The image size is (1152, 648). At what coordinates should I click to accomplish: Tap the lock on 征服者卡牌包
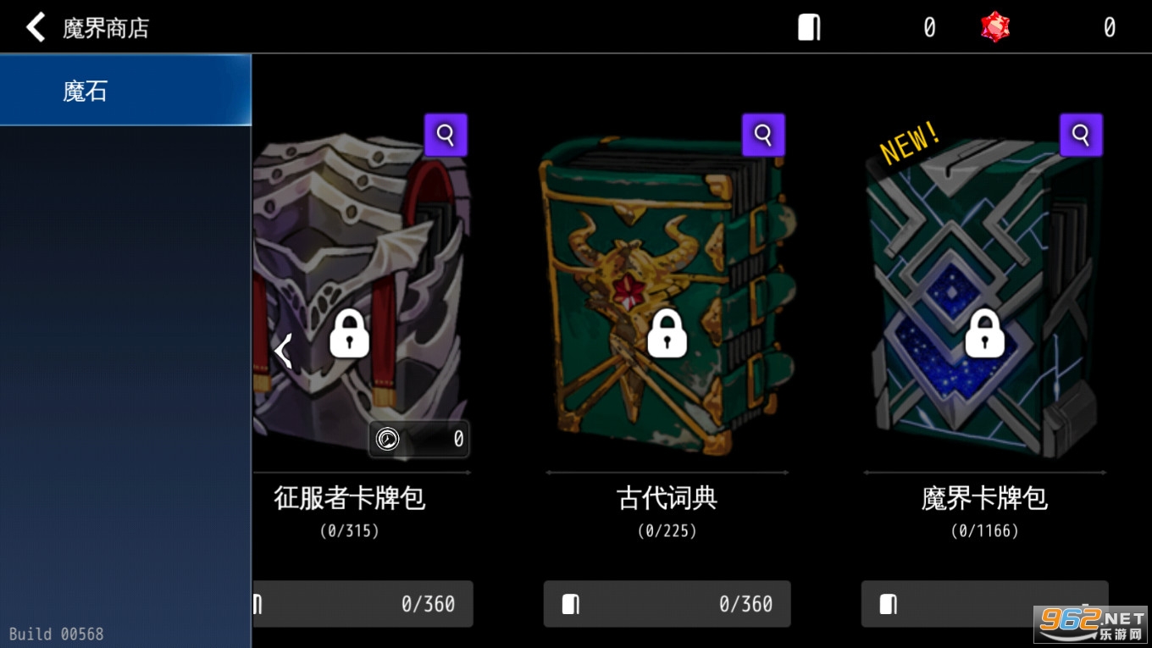(x=350, y=332)
